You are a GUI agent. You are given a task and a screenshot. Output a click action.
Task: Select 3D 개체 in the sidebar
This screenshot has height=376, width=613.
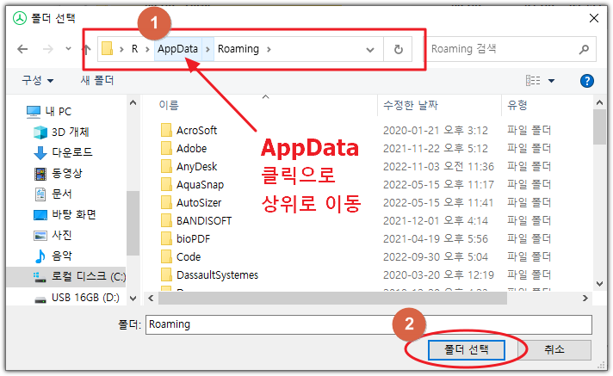tap(62, 133)
